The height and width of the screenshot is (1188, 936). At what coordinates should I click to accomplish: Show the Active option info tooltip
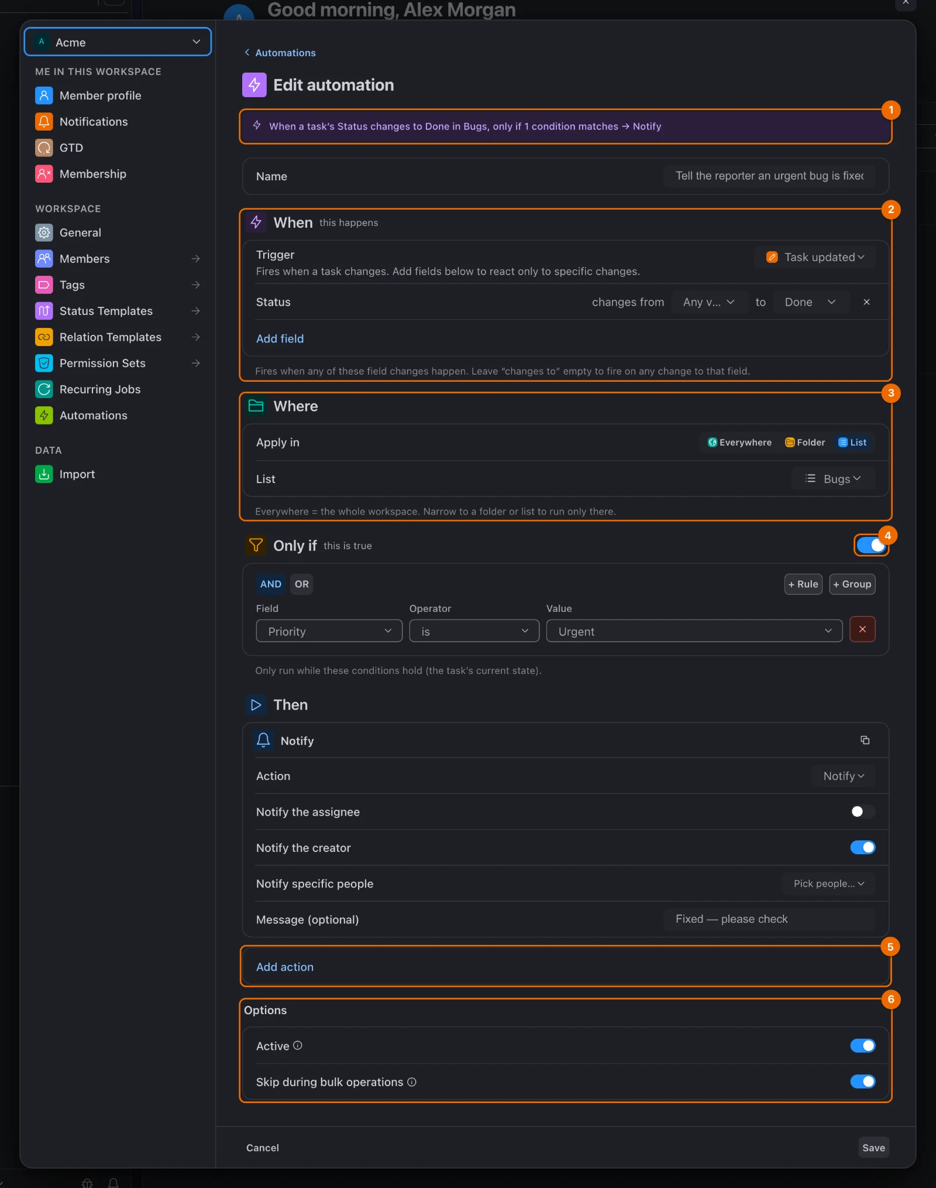point(298,1046)
